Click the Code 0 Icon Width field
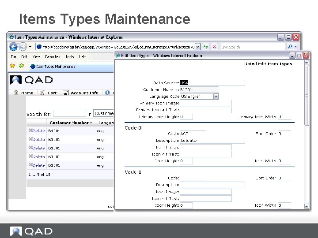 tap(284, 161)
